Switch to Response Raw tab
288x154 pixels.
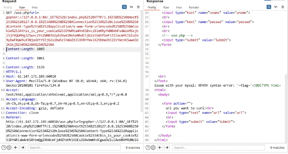pyautogui.click(x=166, y=7)
